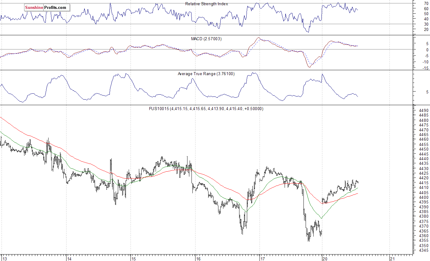Click the ATR axis value 5
430x261 pixels.
[x=427, y=92]
